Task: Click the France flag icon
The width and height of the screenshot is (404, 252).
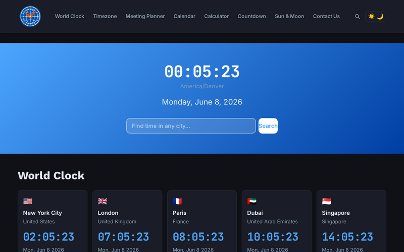Action: click(x=177, y=201)
